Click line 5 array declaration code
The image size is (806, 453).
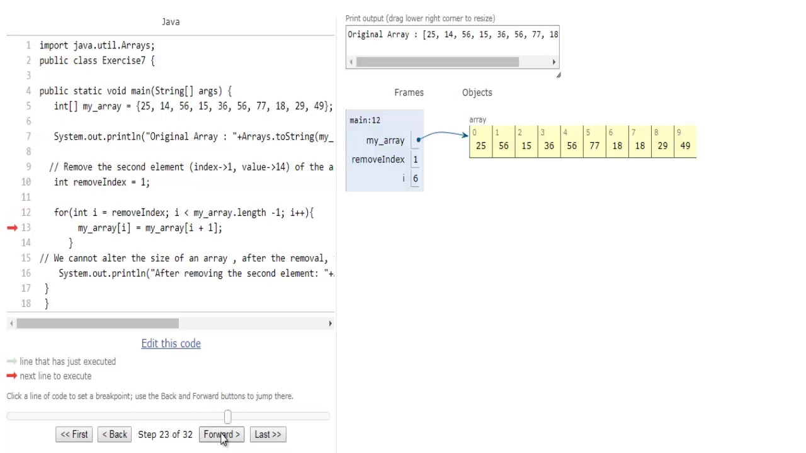coord(193,106)
